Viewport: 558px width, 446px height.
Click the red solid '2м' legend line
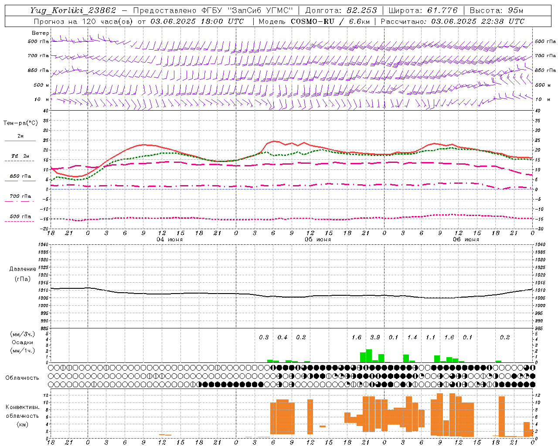click(x=20, y=141)
